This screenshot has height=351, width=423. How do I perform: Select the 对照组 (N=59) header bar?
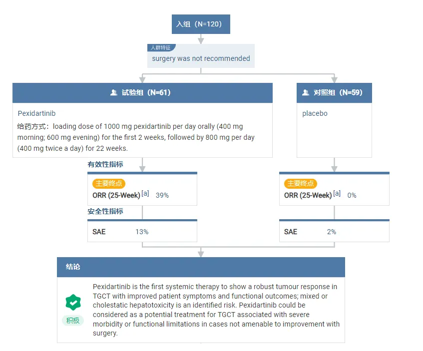coord(334,93)
